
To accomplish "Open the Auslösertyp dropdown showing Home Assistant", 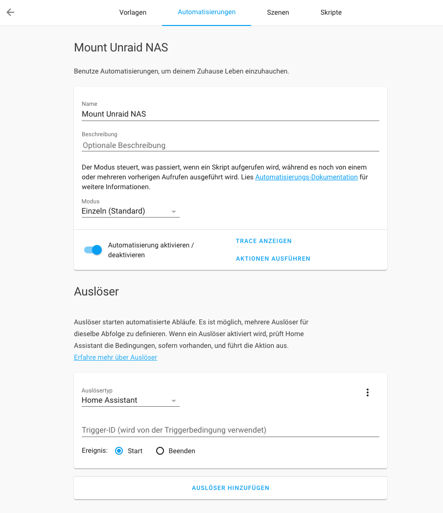I will click(130, 400).
